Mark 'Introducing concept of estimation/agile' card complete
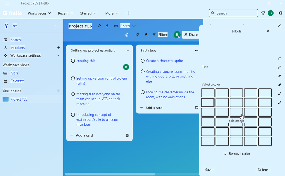 click(73, 115)
